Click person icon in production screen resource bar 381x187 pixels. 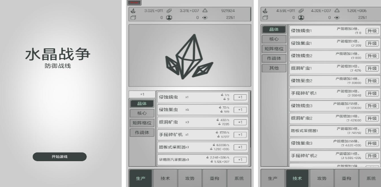[169, 18]
